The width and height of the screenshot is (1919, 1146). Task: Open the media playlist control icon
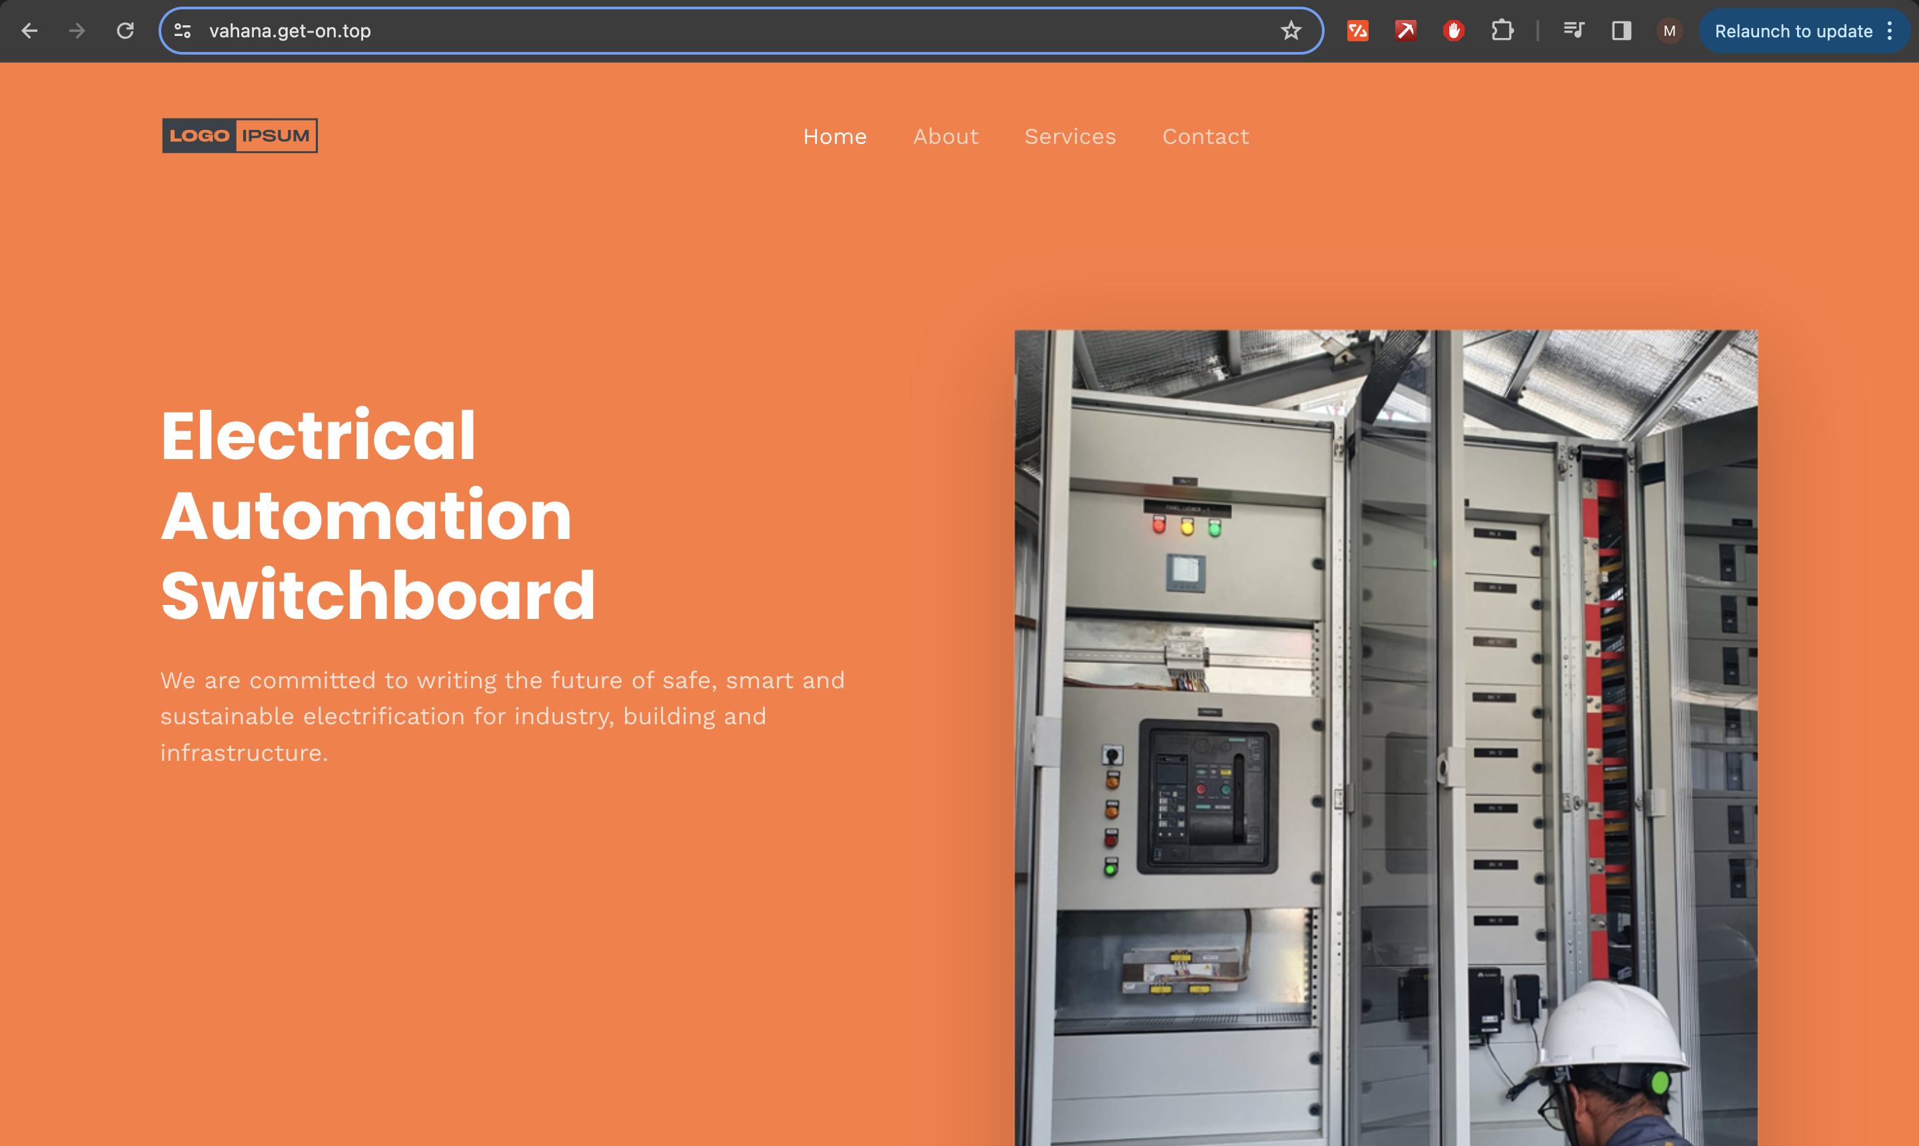click(x=1573, y=31)
